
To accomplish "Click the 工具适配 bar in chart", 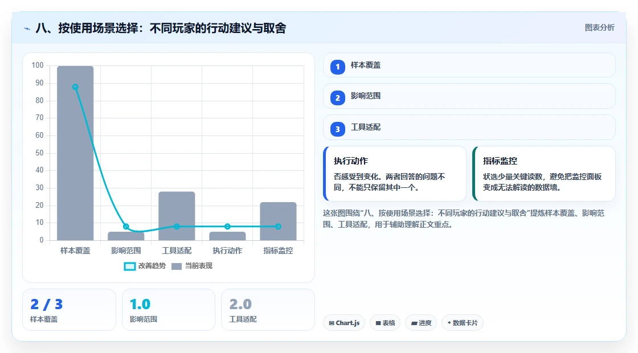I will [x=177, y=216].
